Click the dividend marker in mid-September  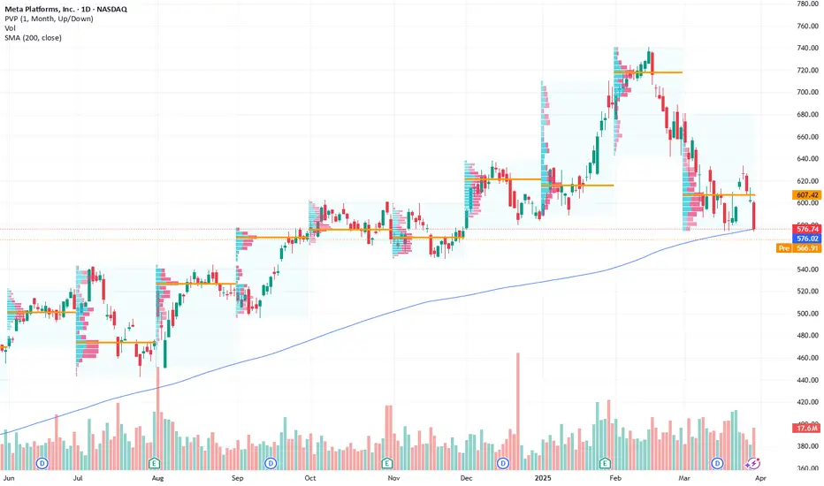[x=271, y=463]
